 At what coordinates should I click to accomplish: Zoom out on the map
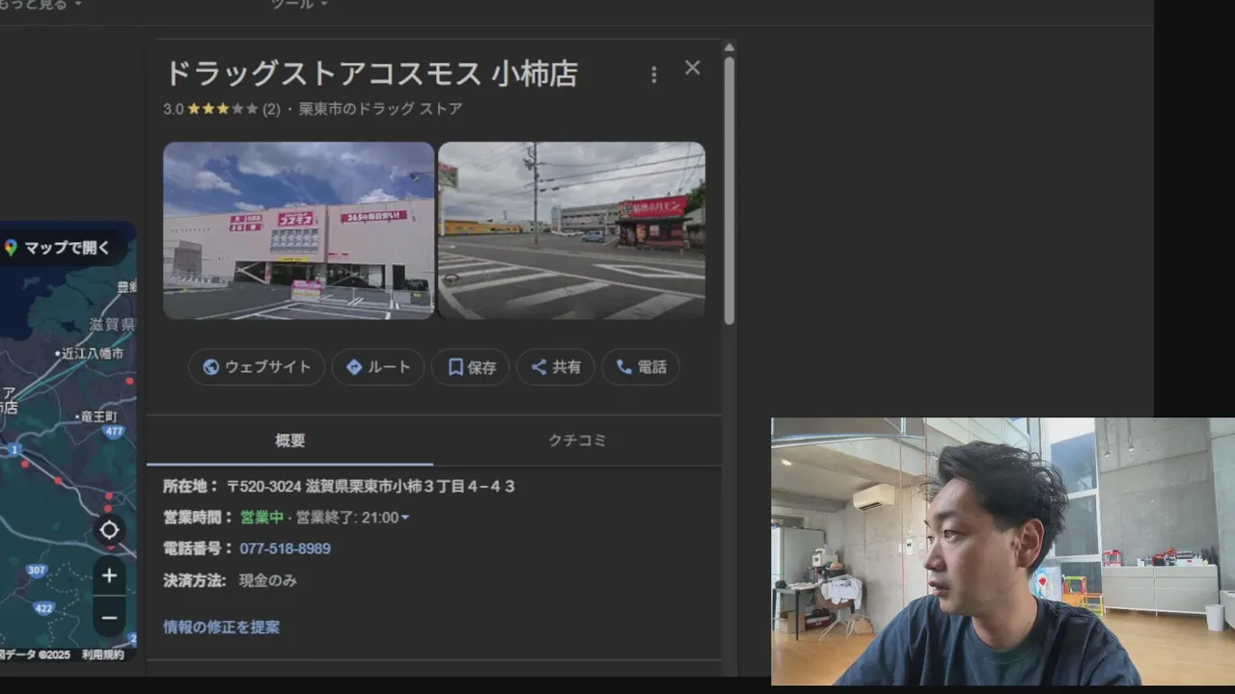(x=109, y=617)
